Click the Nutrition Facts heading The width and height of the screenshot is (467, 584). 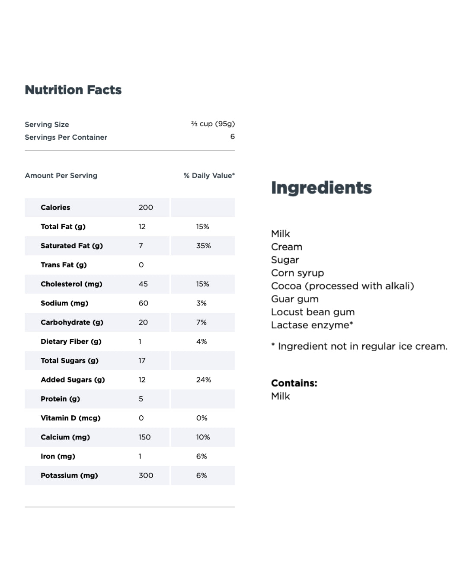point(73,90)
